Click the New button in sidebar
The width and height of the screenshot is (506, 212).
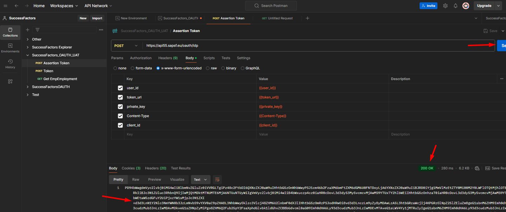83,18
